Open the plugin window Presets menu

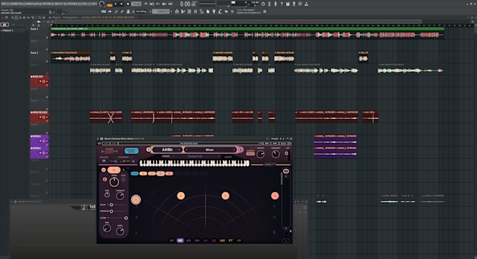pos(275,139)
